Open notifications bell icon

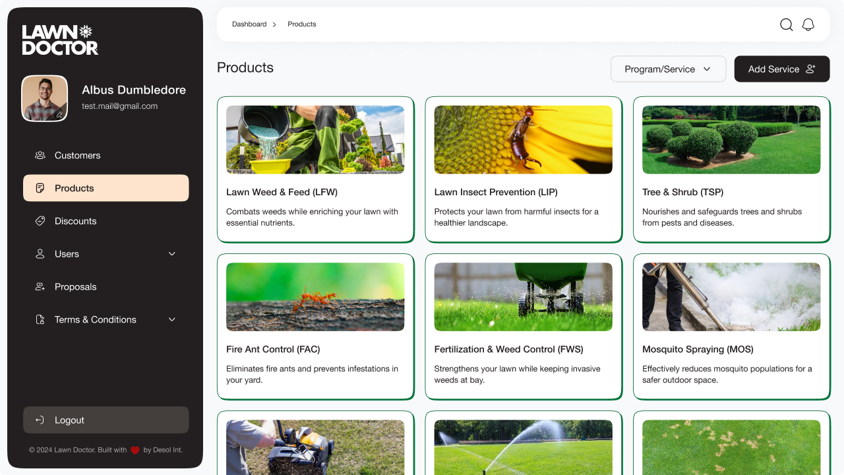(808, 24)
